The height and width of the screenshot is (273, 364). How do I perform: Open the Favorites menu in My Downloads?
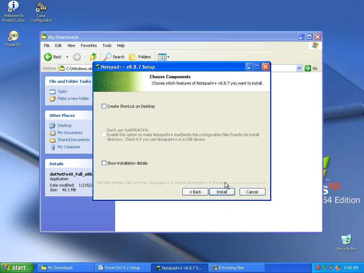point(89,45)
